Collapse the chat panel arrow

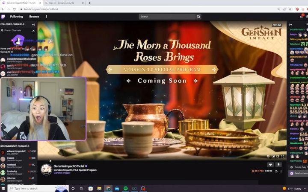290,25
